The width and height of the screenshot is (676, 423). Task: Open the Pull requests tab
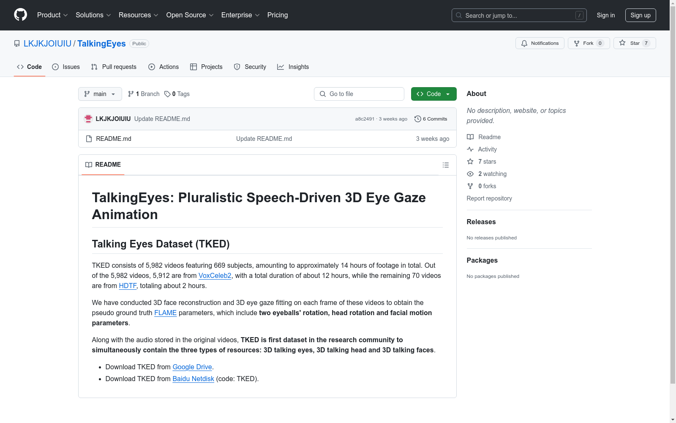click(114, 67)
